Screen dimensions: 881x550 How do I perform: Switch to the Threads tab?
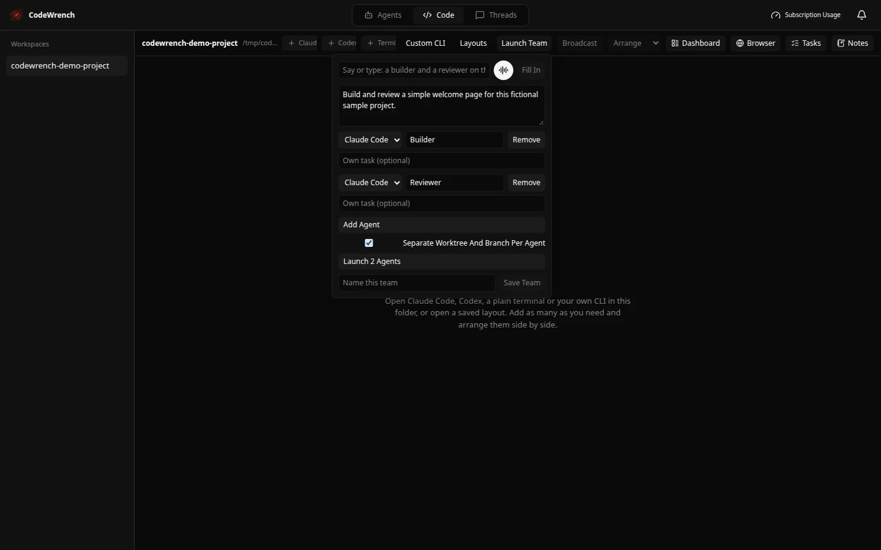496,15
